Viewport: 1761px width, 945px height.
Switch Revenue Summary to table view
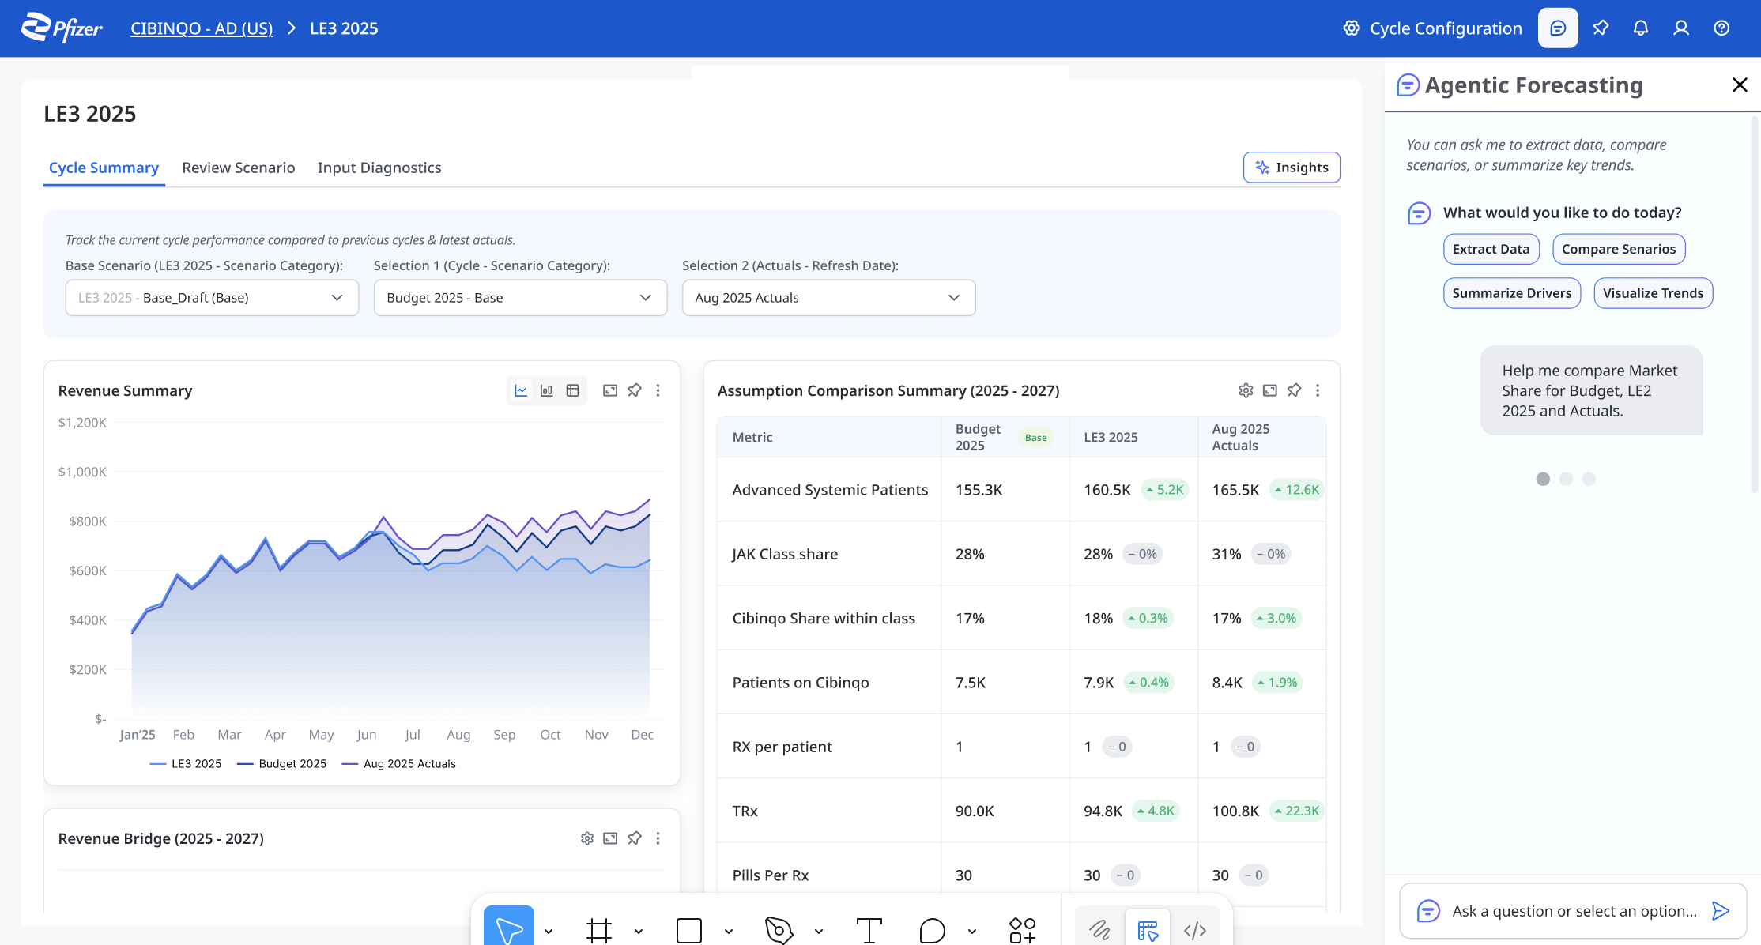[x=573, y=390]
